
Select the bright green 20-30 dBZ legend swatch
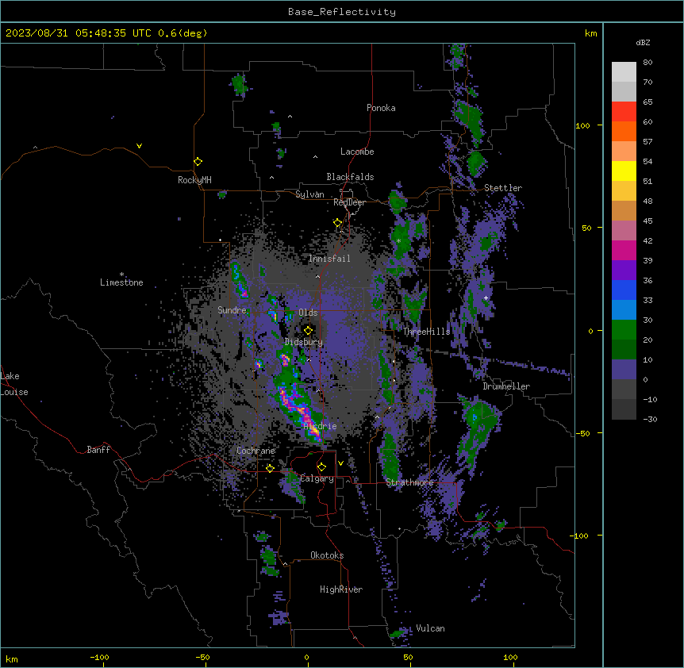click(624, 330)
